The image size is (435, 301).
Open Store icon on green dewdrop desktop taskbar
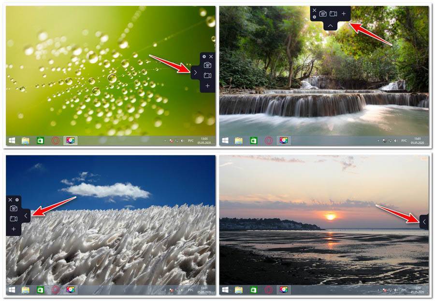pos(41,141)
